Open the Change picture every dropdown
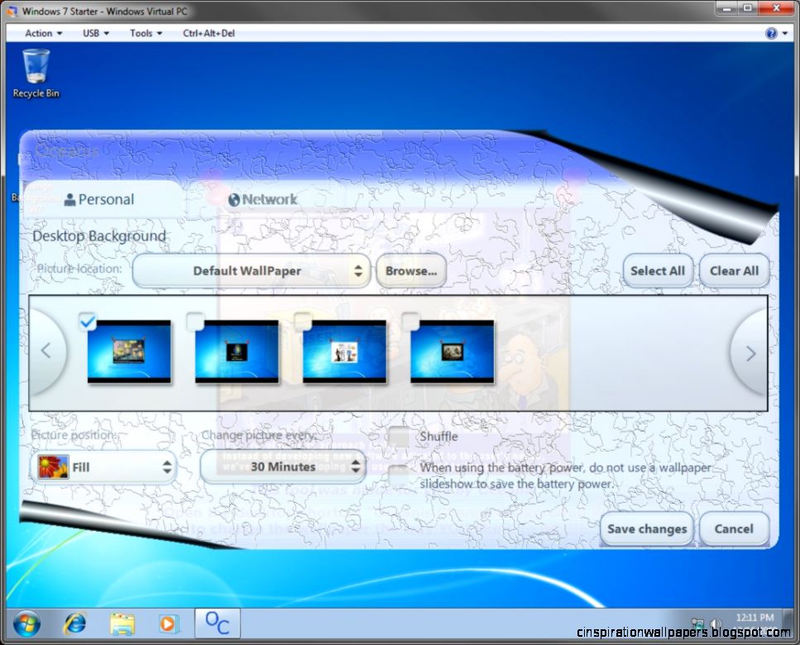 (282, 466)
